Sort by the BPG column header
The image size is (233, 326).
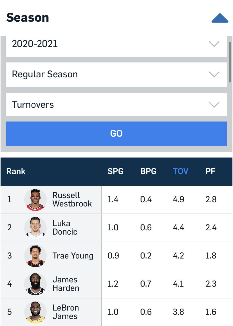(148, 171)
